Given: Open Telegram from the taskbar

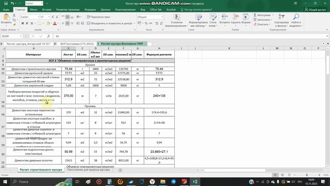Looking at the screenshot, I should [x=174, y=181].
